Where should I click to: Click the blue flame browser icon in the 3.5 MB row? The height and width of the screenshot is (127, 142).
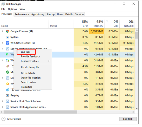click(x=8, y=90)
